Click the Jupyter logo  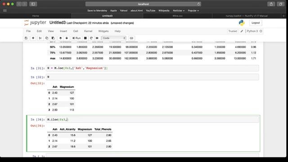pos(35,22)
